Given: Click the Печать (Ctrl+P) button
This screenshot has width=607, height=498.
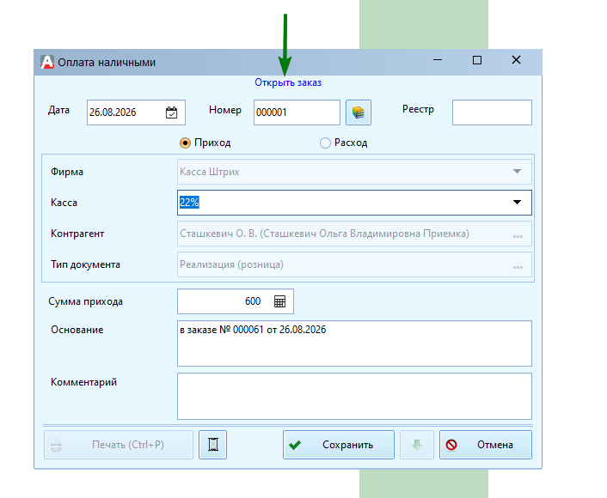Looking at the screenshot, I should click(x=119, y=445).
